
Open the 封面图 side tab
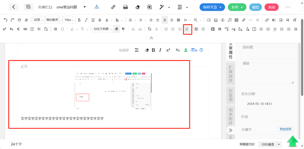[x=231, y=95]
